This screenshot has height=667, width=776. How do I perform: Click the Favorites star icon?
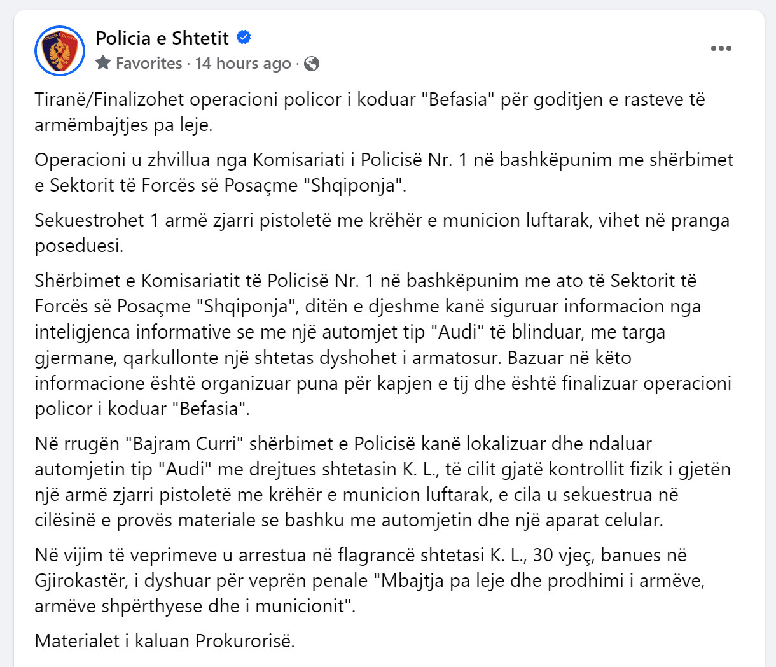pos(103,63)
